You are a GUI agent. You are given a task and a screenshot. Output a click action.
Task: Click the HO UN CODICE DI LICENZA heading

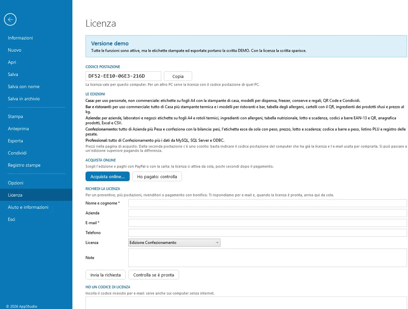pos(108,287)
